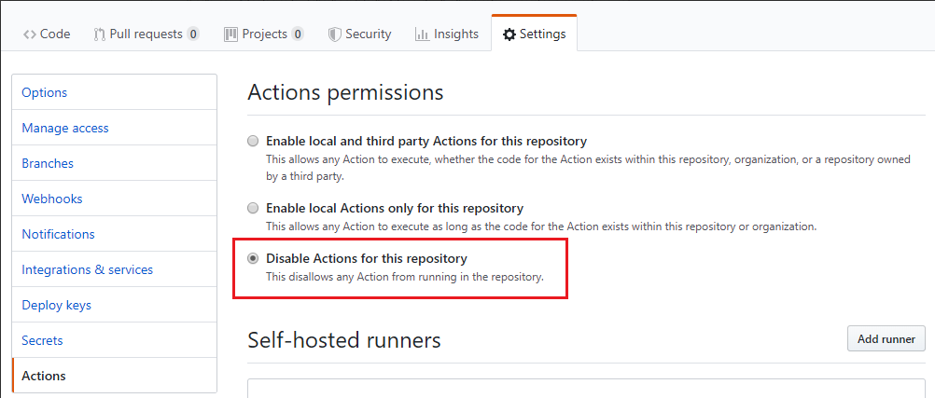
Task: Switch to the Security tab
Action: point(368,34)
